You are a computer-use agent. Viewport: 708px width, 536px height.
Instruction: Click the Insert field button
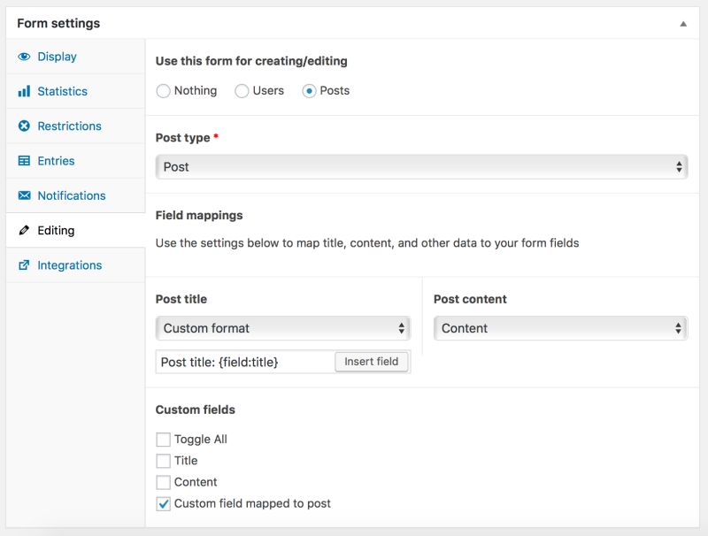tap(372, 361)
